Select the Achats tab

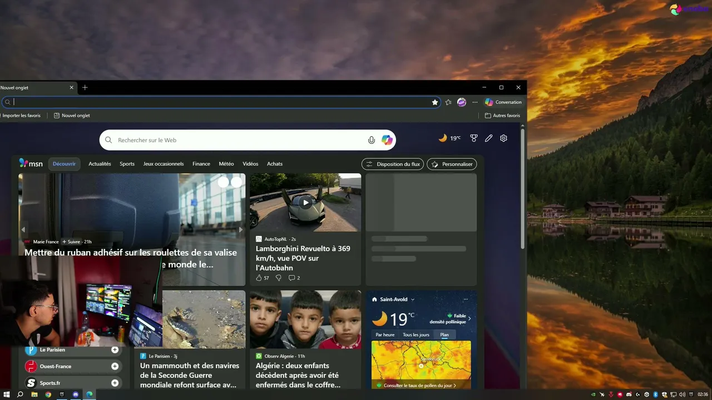coord(275,164)
